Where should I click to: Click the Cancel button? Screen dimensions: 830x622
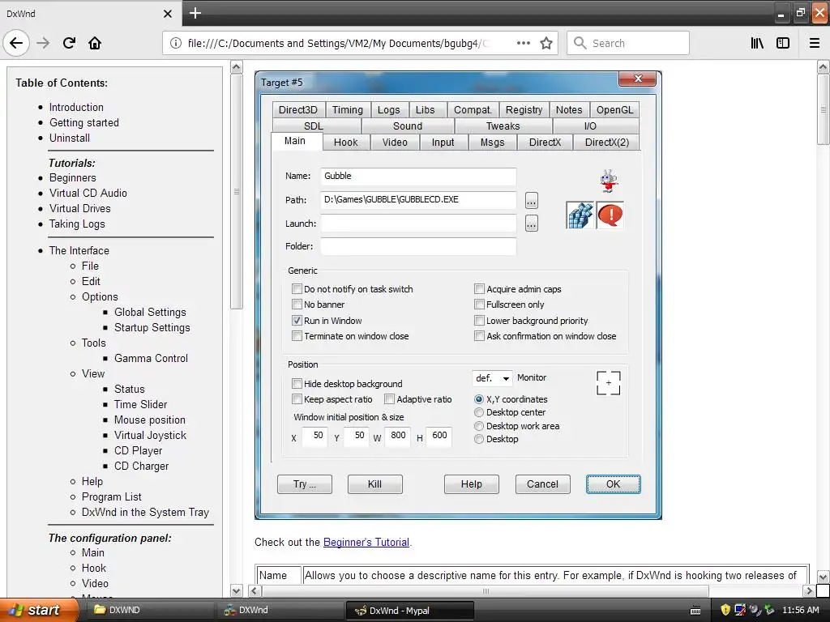(x=542, y=484)
